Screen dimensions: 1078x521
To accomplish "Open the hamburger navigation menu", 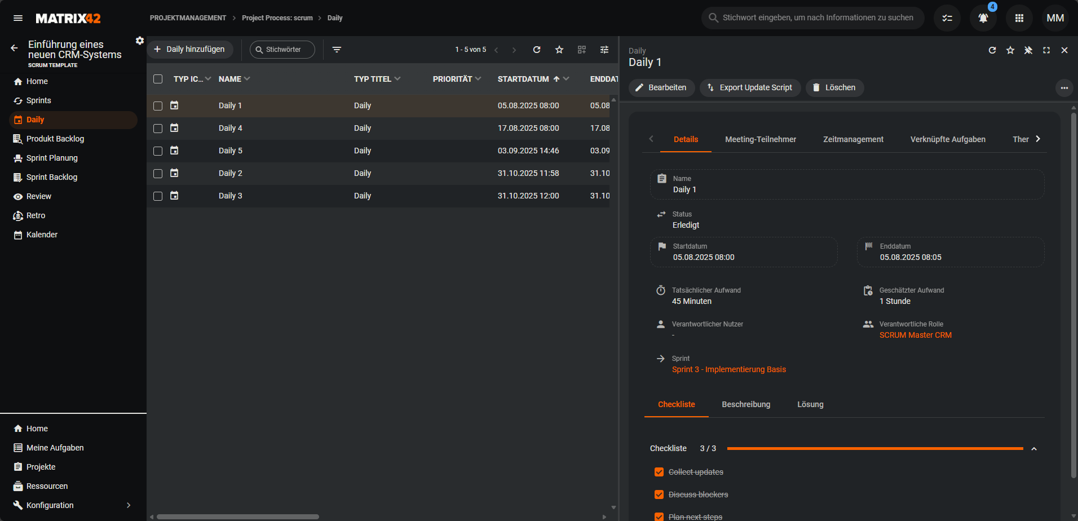I will click(x=18, y=18).
